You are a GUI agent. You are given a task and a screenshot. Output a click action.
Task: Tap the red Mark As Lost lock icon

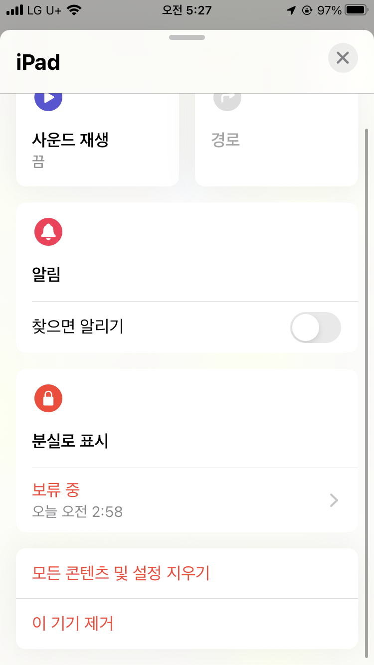pos(48,398)
